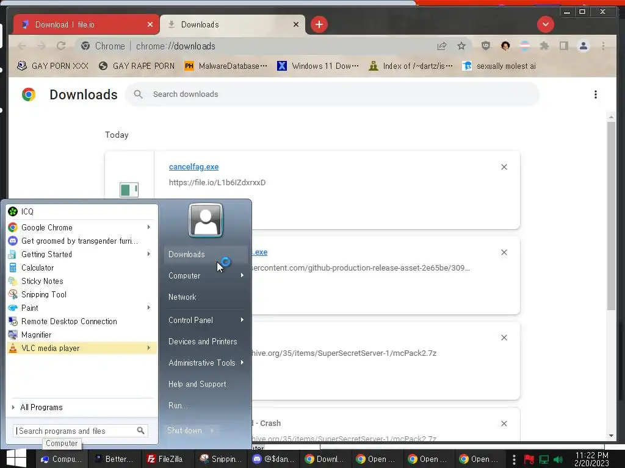
Task: Open Remote Desktop Connection
Action: coord(82,321)
